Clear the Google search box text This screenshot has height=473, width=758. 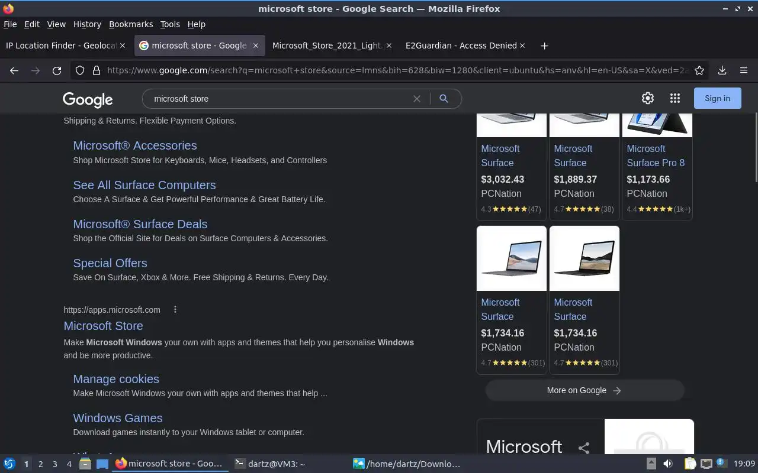pyautogui.click(x=417, y=99)
